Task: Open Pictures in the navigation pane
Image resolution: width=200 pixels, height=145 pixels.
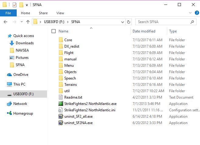Action: pyautogui.click(x=22, y=58)
